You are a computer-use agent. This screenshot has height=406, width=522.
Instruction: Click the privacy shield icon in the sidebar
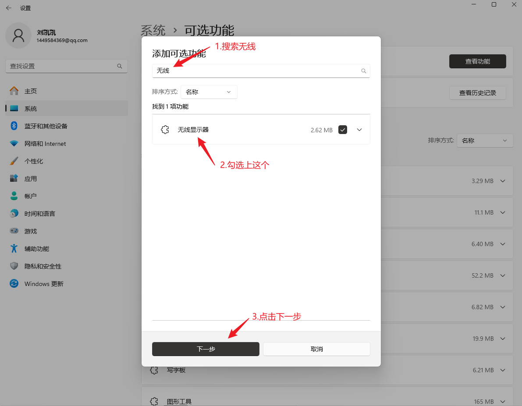tap(14, 266)
